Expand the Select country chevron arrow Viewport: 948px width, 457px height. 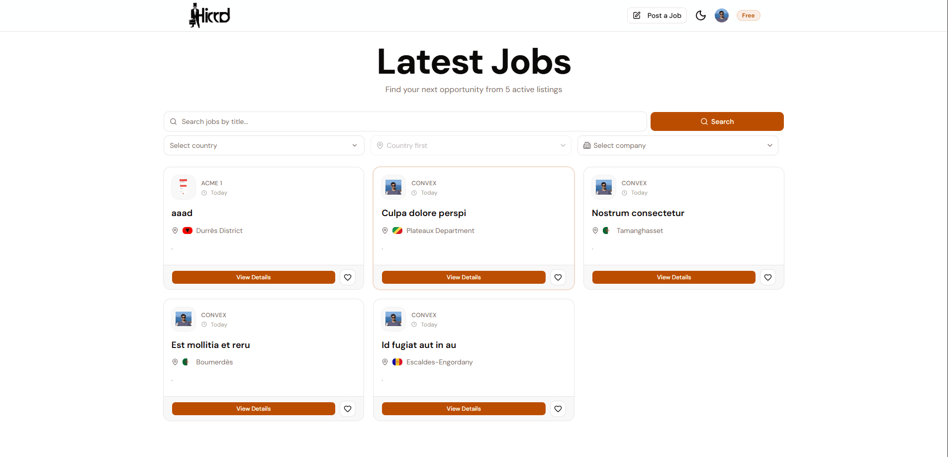(x=355, y=145)
